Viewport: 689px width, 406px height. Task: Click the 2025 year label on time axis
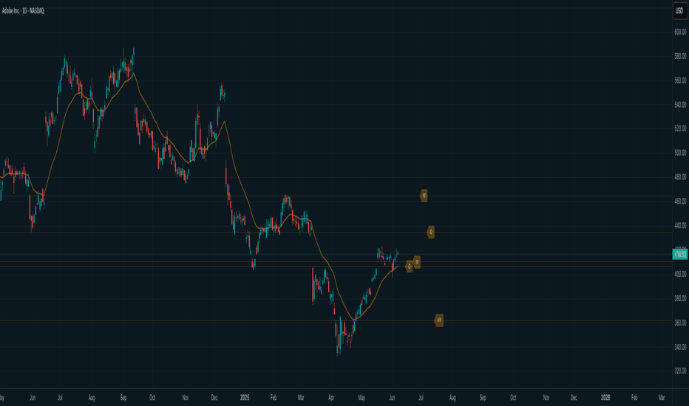tap(245, 398)
